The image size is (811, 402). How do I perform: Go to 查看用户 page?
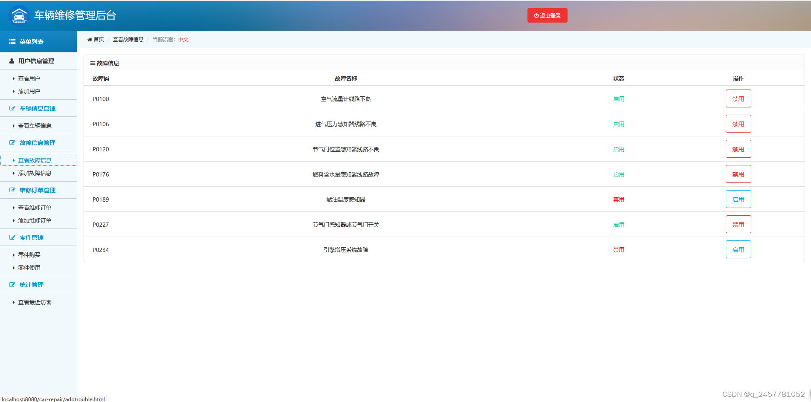29,78
